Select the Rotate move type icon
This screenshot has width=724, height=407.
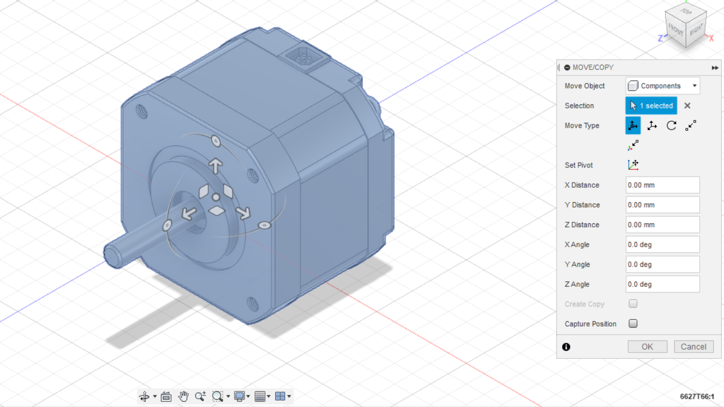[671, 125]
